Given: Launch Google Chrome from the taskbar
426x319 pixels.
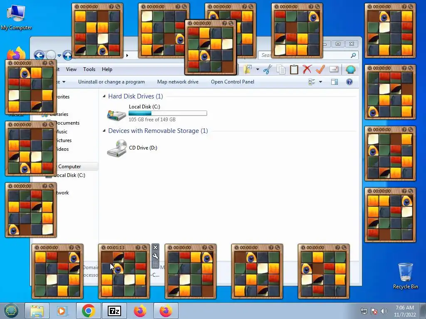Looking at the screenshot, I should pyautogui.click(x=88, y=311).
